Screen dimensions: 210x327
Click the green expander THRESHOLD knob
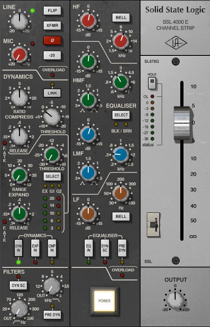point(52,155)
